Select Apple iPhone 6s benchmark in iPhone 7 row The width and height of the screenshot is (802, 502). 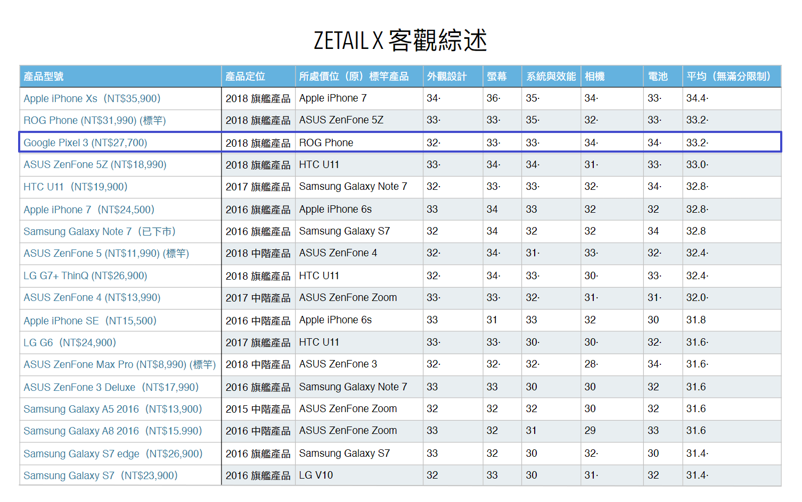coord(335,210)
